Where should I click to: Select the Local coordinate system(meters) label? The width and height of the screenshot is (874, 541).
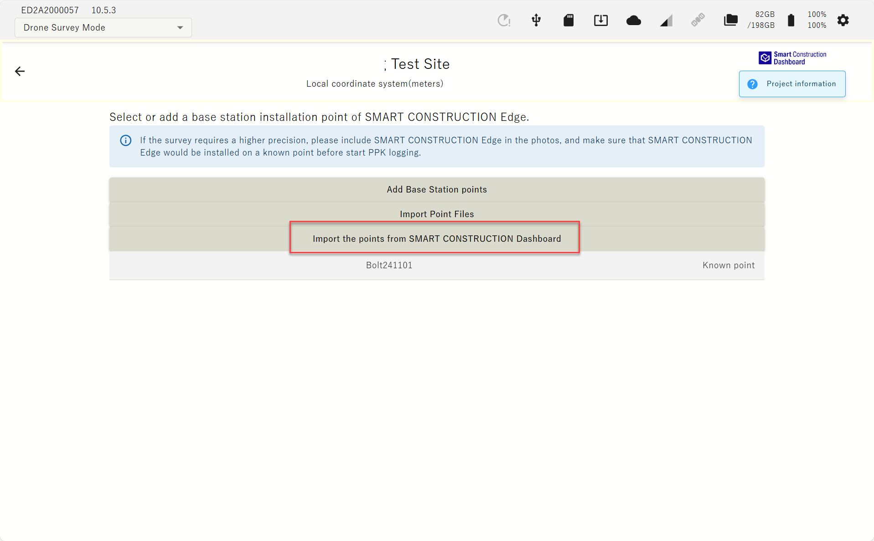click(375, 84)
